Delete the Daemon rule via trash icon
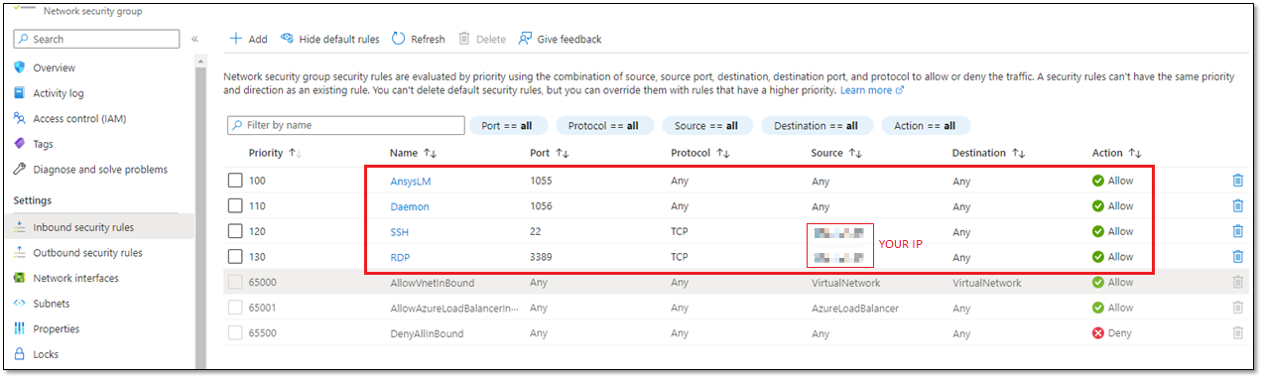Screen dimensions: 1263x379 pyautogui.click(x=1237, y=206)
